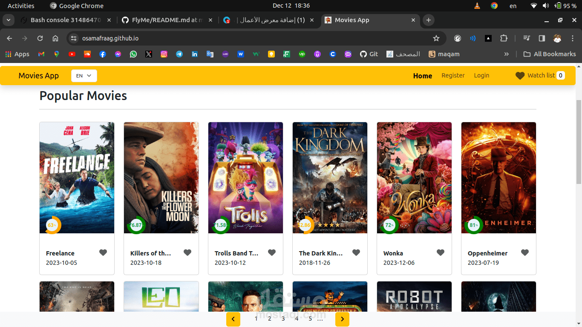Viewport: 582px width, 327px height.
Task: Open the Telegram bookmark
Action: click(x=179, y=54)
